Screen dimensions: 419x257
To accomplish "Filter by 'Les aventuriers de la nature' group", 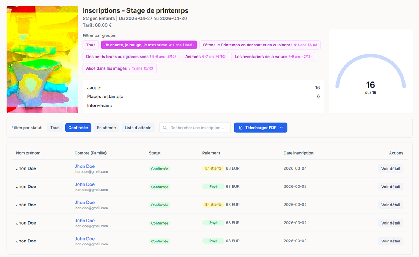I will coord(273,57).
